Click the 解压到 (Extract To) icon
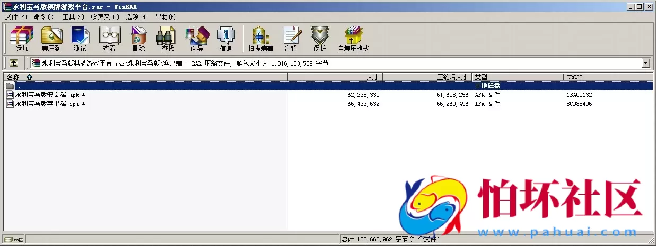656x246 pixels. click(51, 39)
